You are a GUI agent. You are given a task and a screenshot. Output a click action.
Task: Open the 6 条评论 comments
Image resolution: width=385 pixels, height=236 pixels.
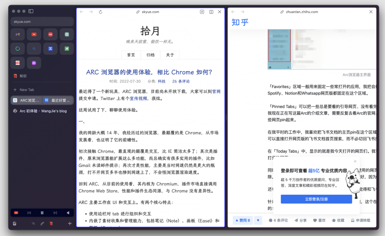(x=278, y=220)
